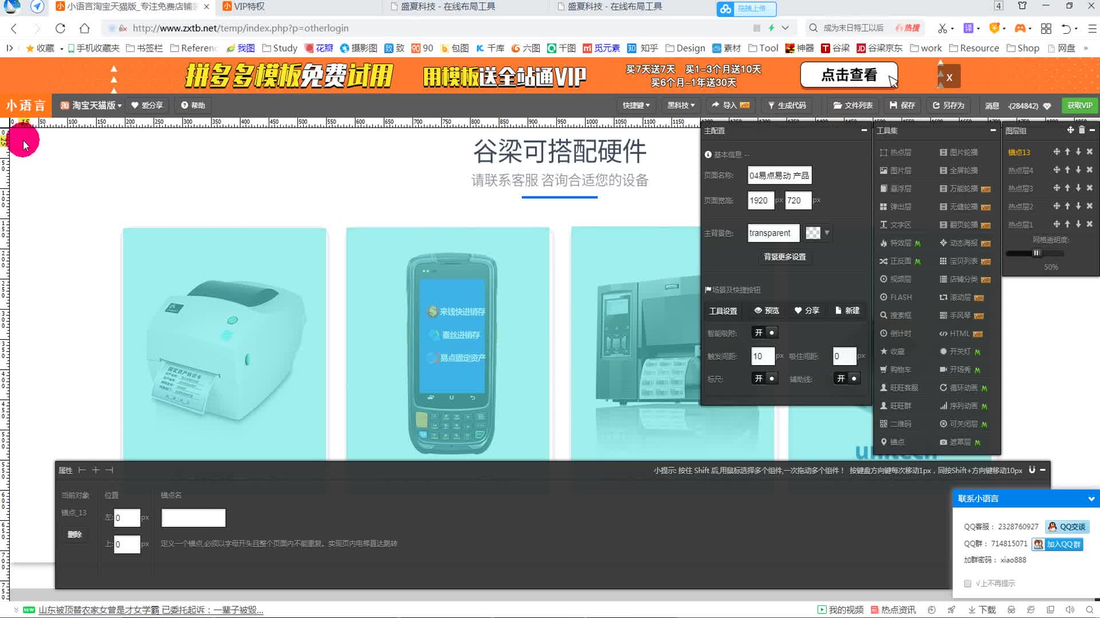Insert the 收藏 favorite star component

(892, 351)
